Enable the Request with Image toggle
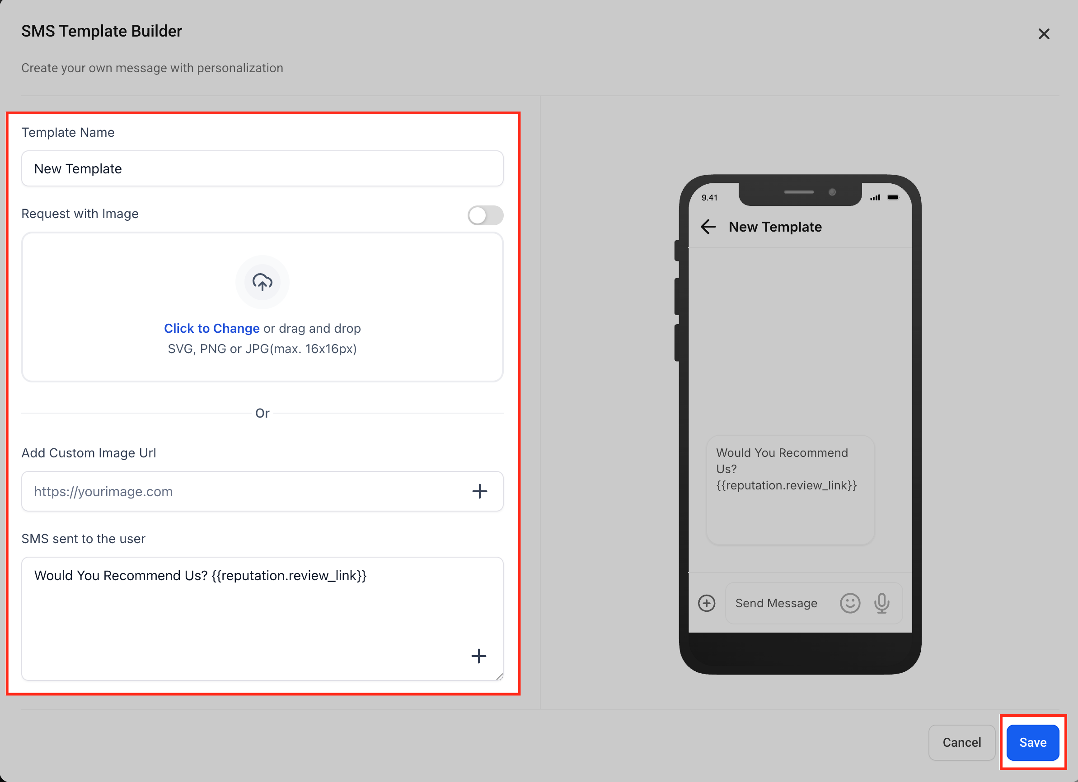Viewport: 1078px width, 782px height. pyautogui.click(x=485, y=215)
